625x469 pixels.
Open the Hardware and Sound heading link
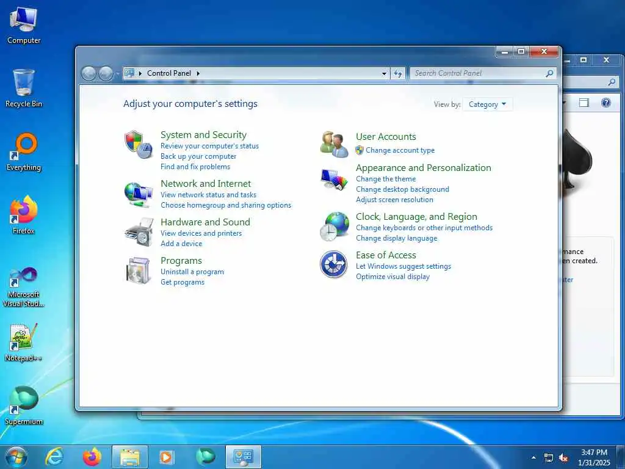(205, 222)
